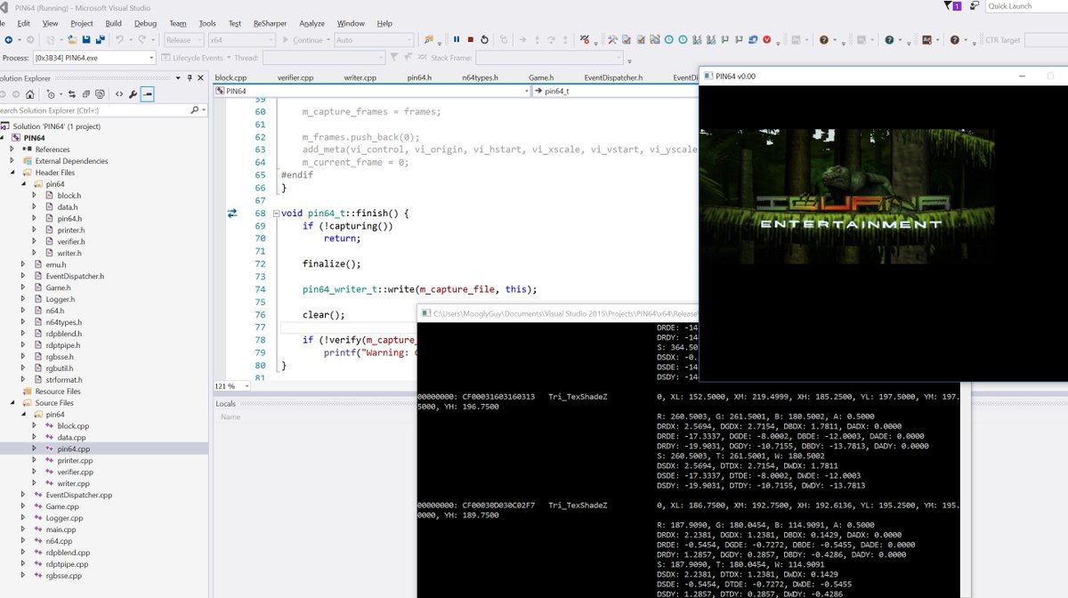Click the Break All (pause) debug icon
Viewport: 1068px width, 598px height.
pyautogui.click(x=457, y=40)
